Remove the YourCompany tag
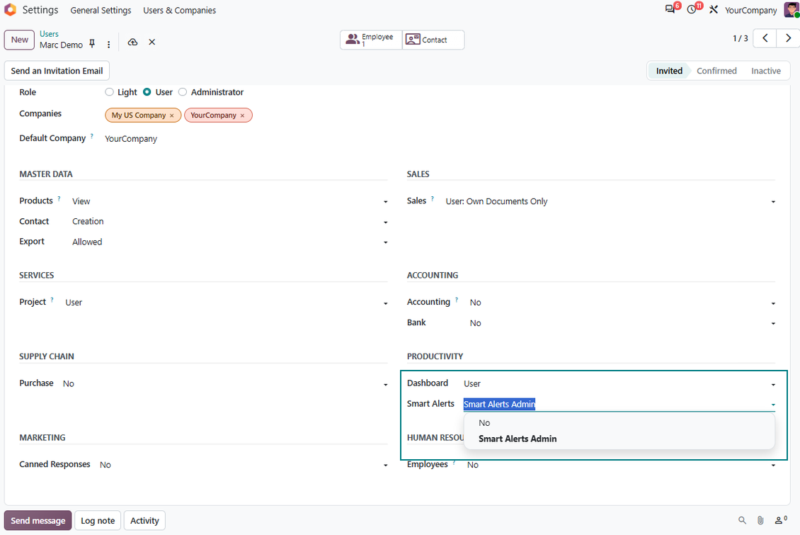 pyautogui.click(x=242, y=116)
